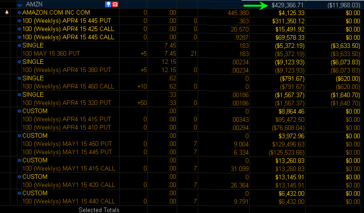Click the blue dot beside APR4 15 425 CALL
364x213 pixels.
tap(19, 29)
